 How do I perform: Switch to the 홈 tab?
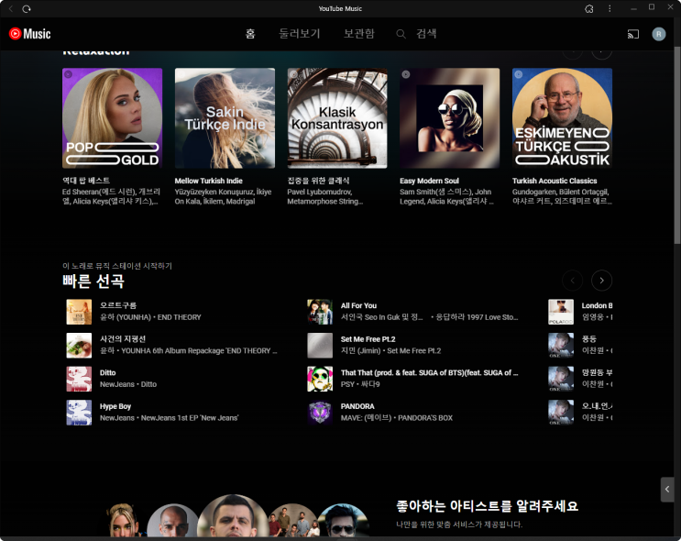pyautogui.click(x=250, y=34)
